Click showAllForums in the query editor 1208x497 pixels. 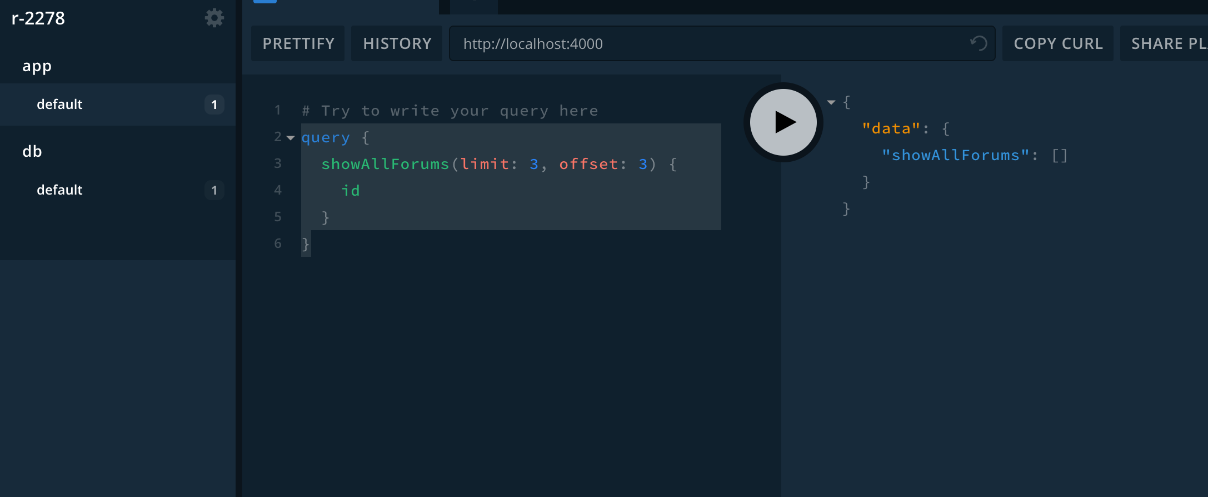click(385, 164)
